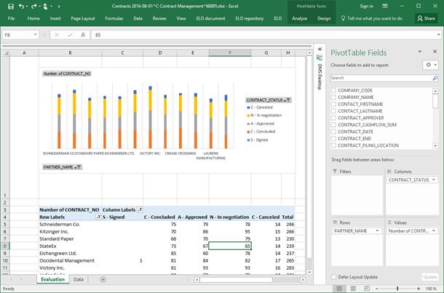Click the zoom slider handle
The height and width of the screenshot is (293, 444).
click(397, 289)
